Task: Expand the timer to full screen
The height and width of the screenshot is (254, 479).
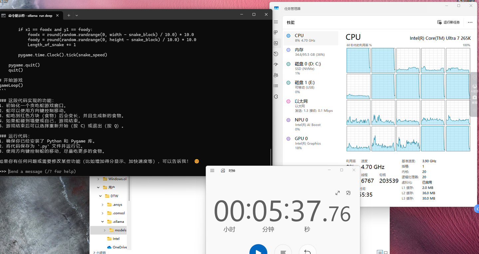Action: 337,193
